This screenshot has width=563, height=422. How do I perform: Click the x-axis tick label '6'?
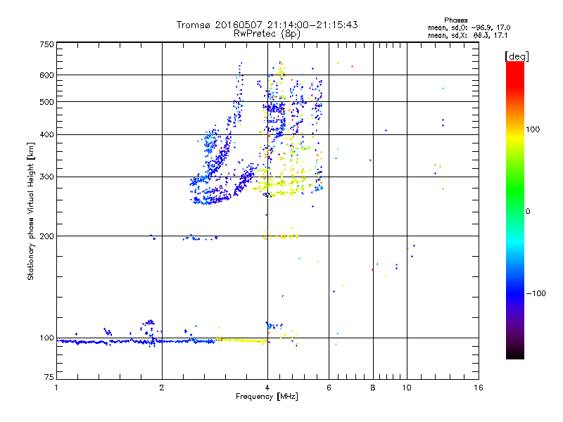tap(329, 388)
